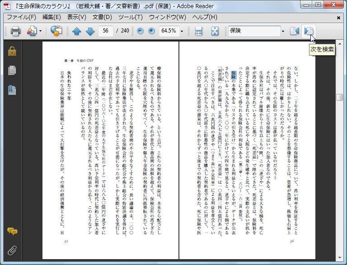Open the ファイル(F) menu
This screenshot has width=347, height=265.
22,17
